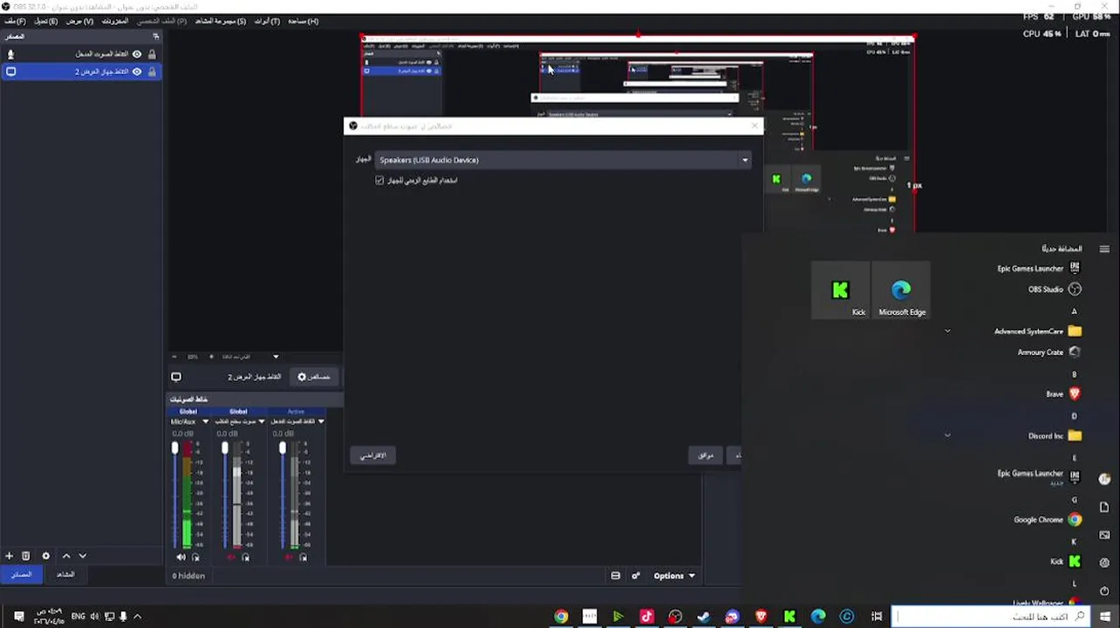The width and height of the screenshot is (1120, 628).
Task: Open Kick app from the taskbar
Action: tap(789, 617)
